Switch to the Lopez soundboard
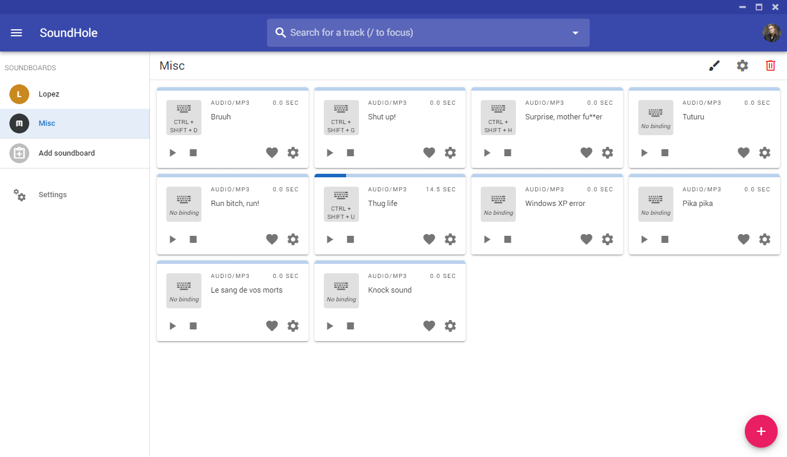Screen dimensions: 787x457 (x=49, y=94)
